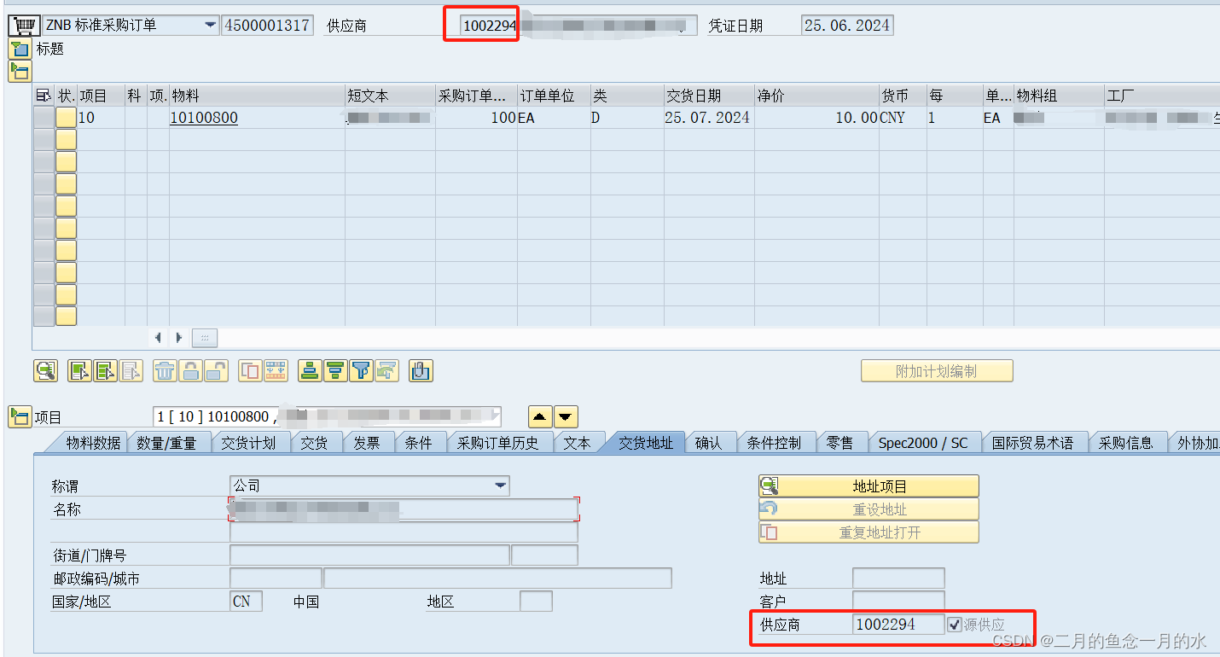Click the horizontal scrollbar handle under table
The width and height of the screenshot is (1220, 657).
pos(205,338)
